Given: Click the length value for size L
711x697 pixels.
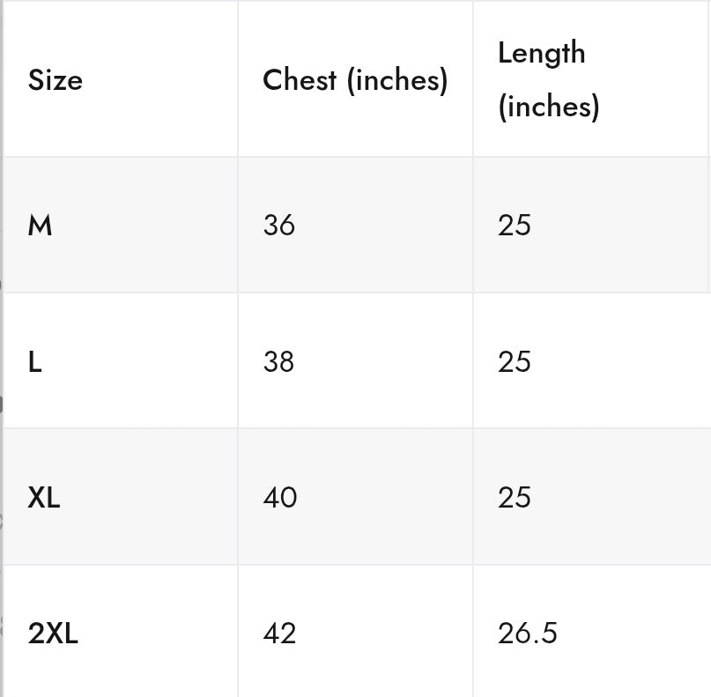Looking at the screenshot, I should [515, 361].
